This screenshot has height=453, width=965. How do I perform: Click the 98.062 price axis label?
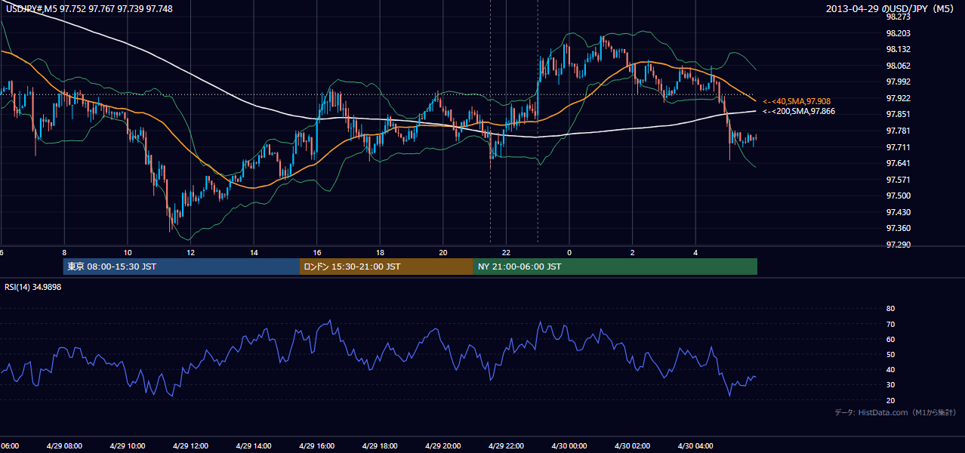click(x=898, y=66)
